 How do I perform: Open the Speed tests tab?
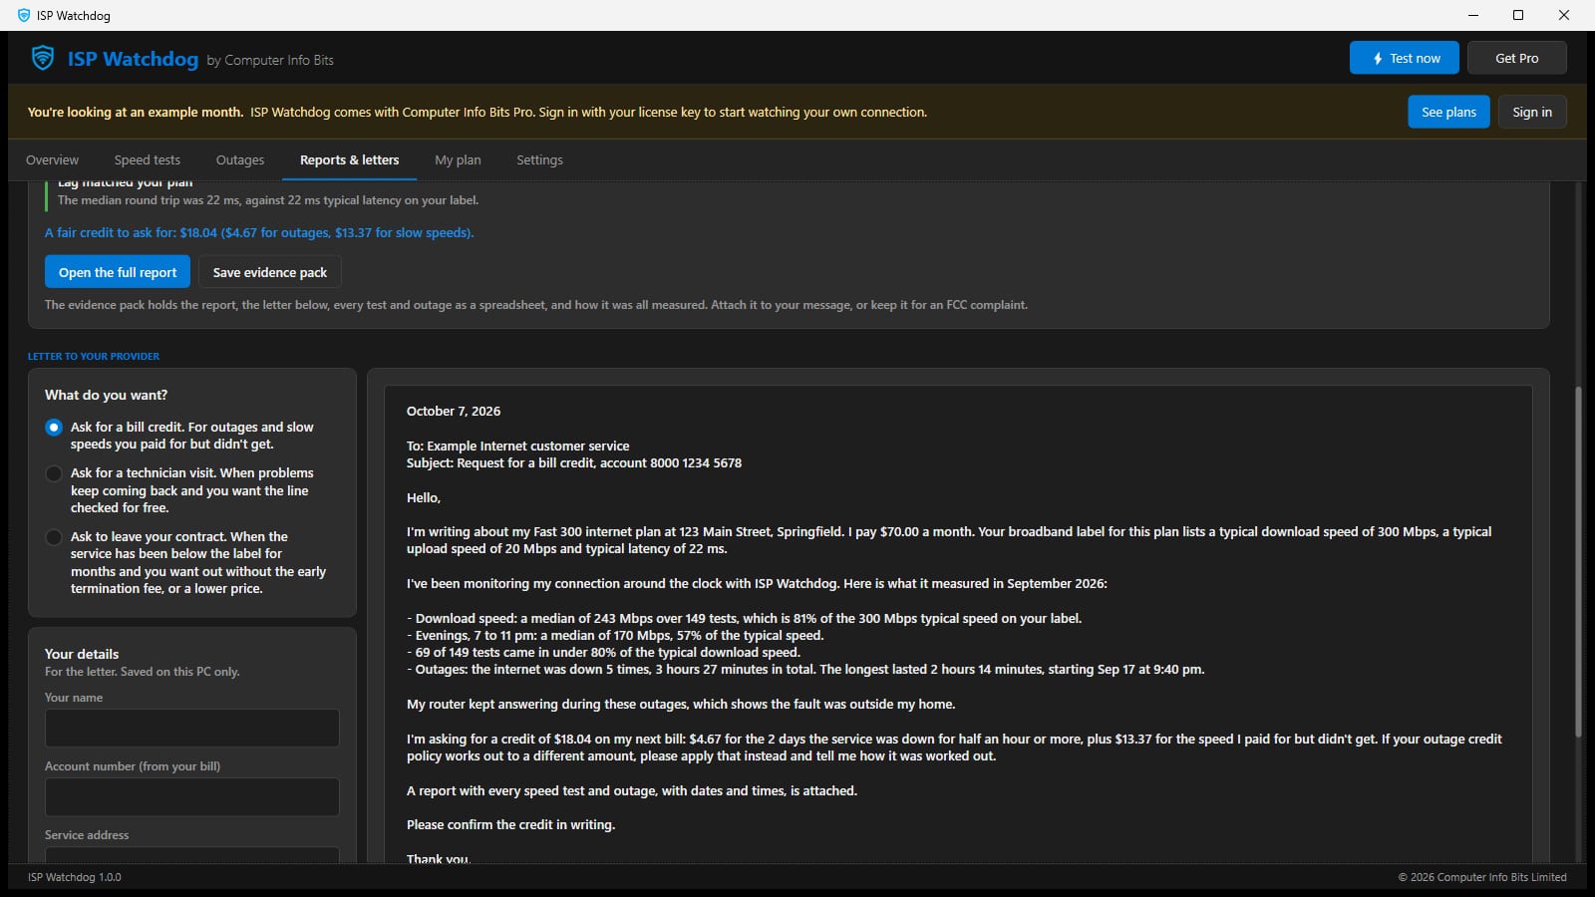(x=148, y=159)
